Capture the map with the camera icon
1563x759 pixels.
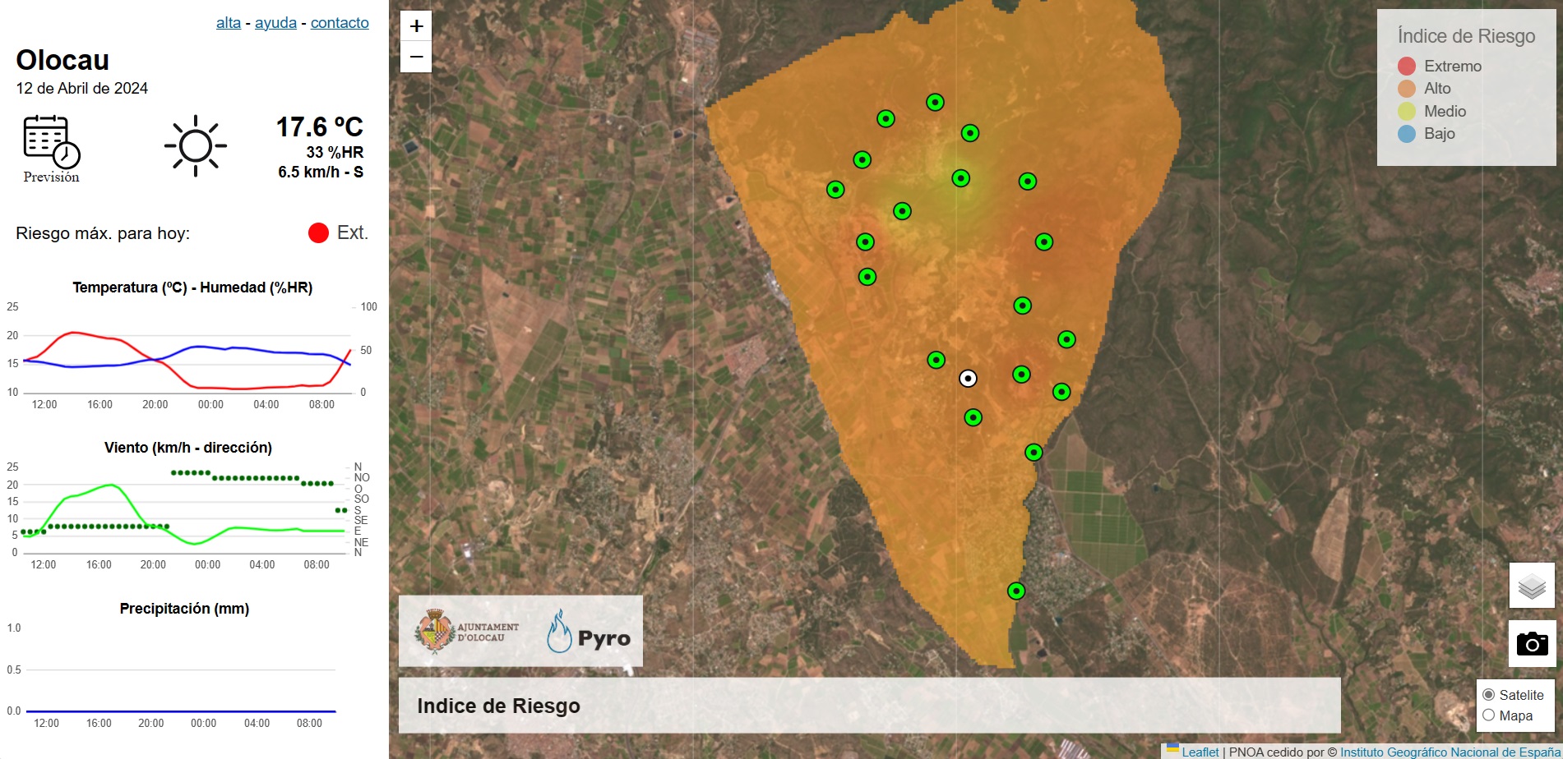tap(1531, 644)
